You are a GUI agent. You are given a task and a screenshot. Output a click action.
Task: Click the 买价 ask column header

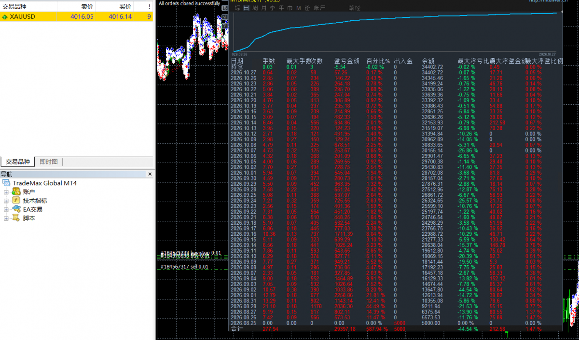(x=114, y=6)
